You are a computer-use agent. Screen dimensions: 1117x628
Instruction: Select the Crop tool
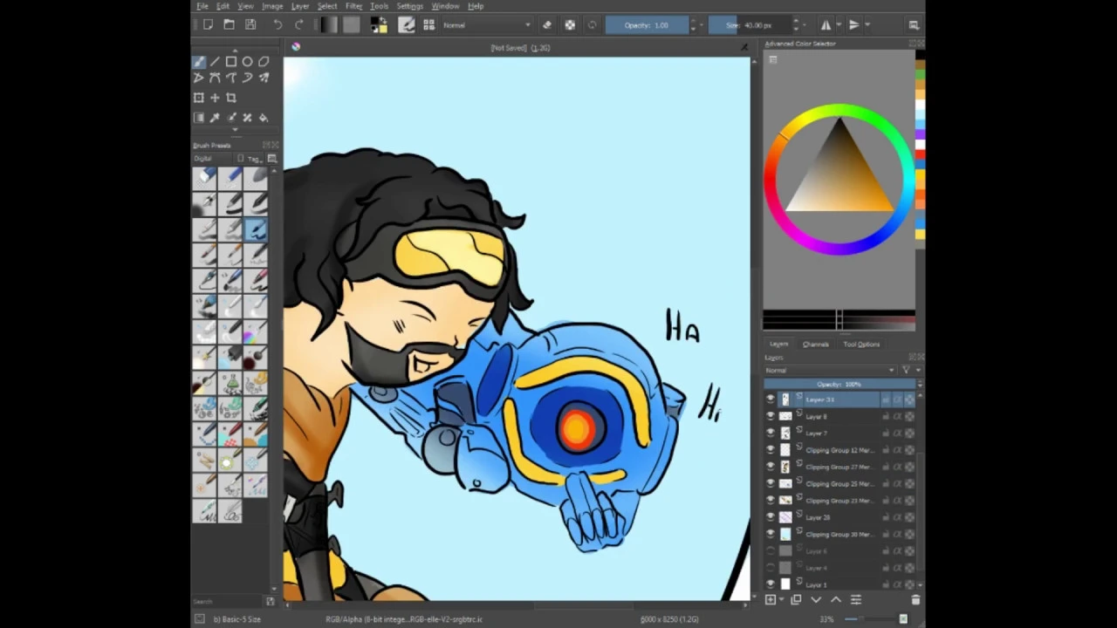pos(231,98)
